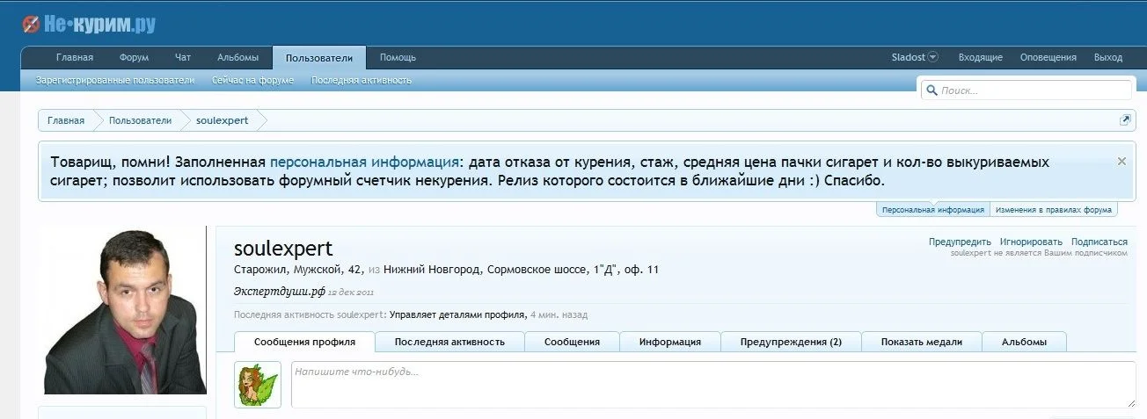1147x419 pixels.
Task: Open the quick navigation icon in breadcrumb bar
Action: point(1124,120)
